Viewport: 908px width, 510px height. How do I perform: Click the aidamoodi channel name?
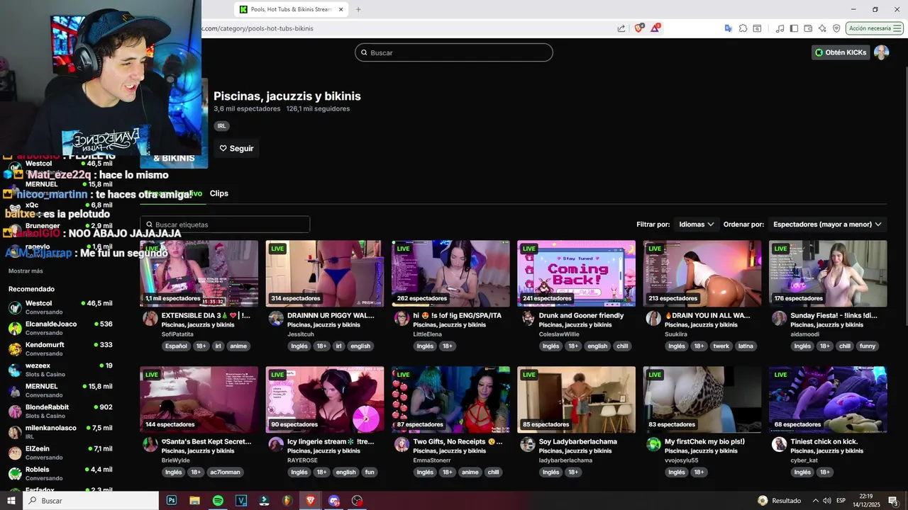click(x=805, y=334)
